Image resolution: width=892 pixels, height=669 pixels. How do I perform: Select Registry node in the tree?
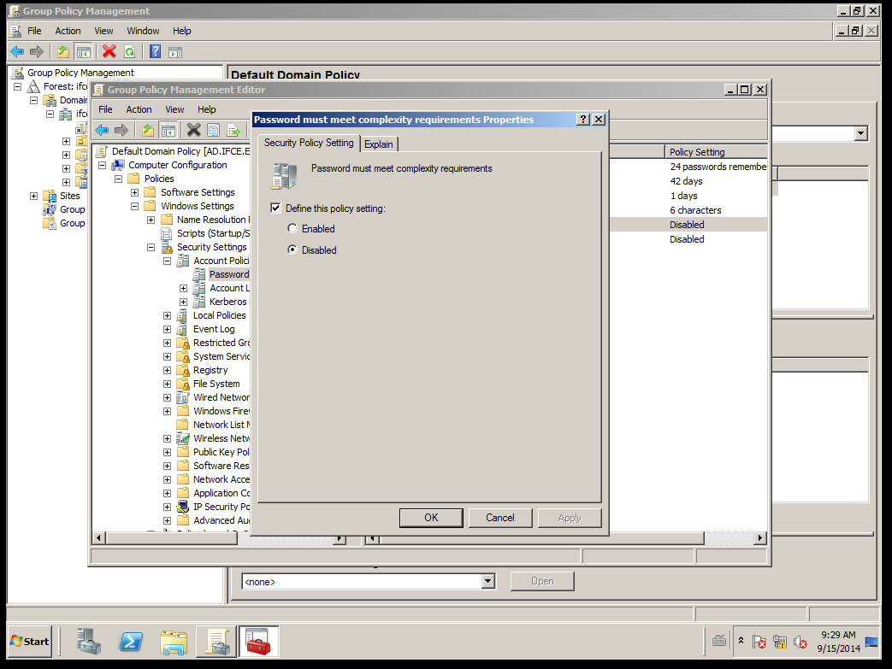pyautogui.click(x=210, y=370)
